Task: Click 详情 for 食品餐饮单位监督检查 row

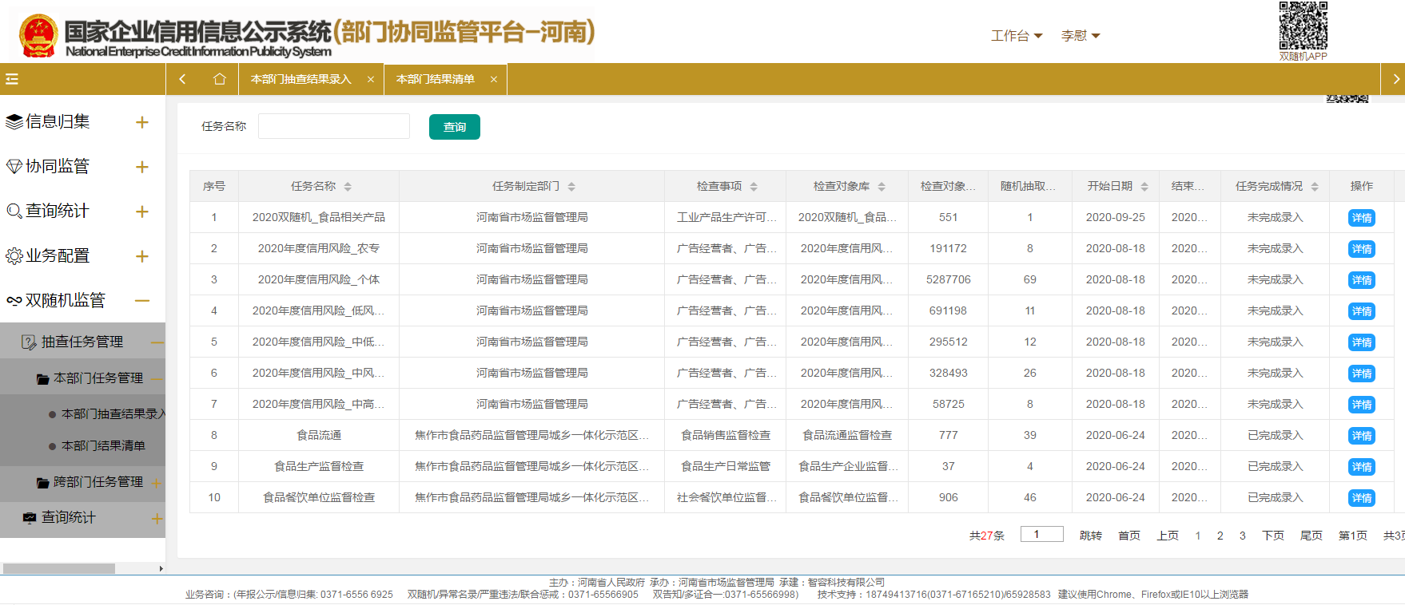Action: pyautogui.click(x=1362, y=498)
